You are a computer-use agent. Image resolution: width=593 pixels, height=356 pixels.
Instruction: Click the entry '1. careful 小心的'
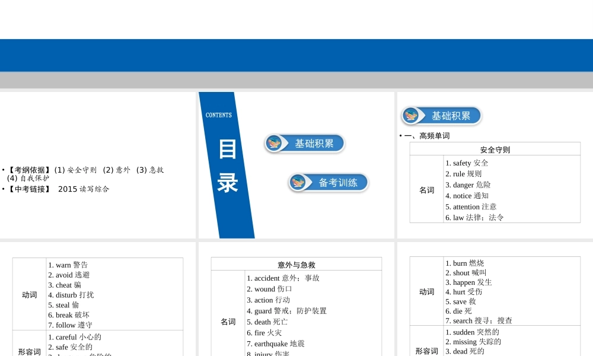(75, 337)
